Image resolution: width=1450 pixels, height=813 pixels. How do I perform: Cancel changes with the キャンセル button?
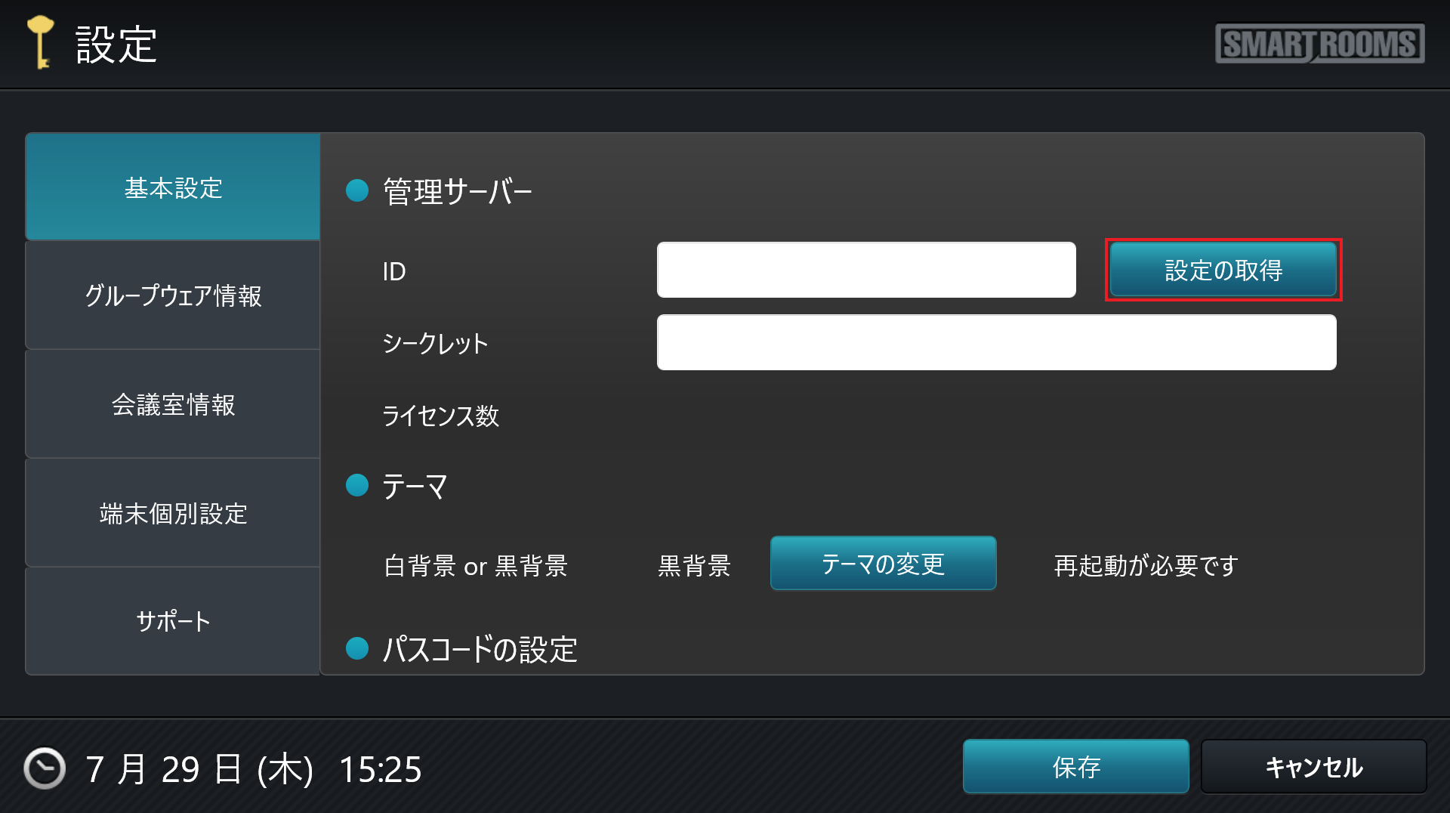(x=1313, y=767)
